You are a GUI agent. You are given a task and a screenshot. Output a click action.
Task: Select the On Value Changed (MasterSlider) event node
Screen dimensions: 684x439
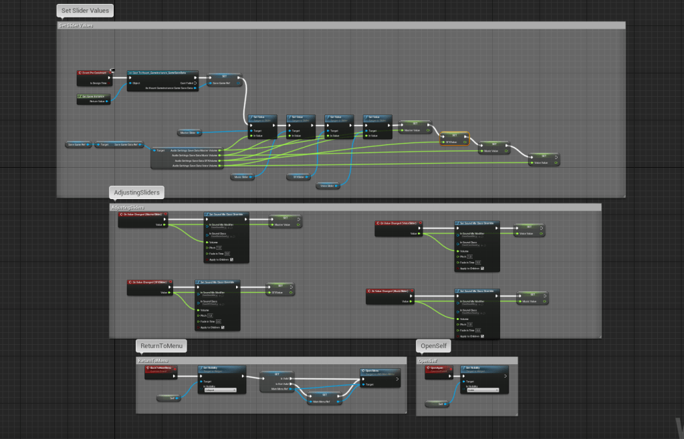[142, 215]
